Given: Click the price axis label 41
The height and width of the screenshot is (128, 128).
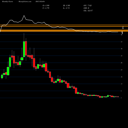Looking at the screenshot, I should pyautogui.click(x=122, y=42).
